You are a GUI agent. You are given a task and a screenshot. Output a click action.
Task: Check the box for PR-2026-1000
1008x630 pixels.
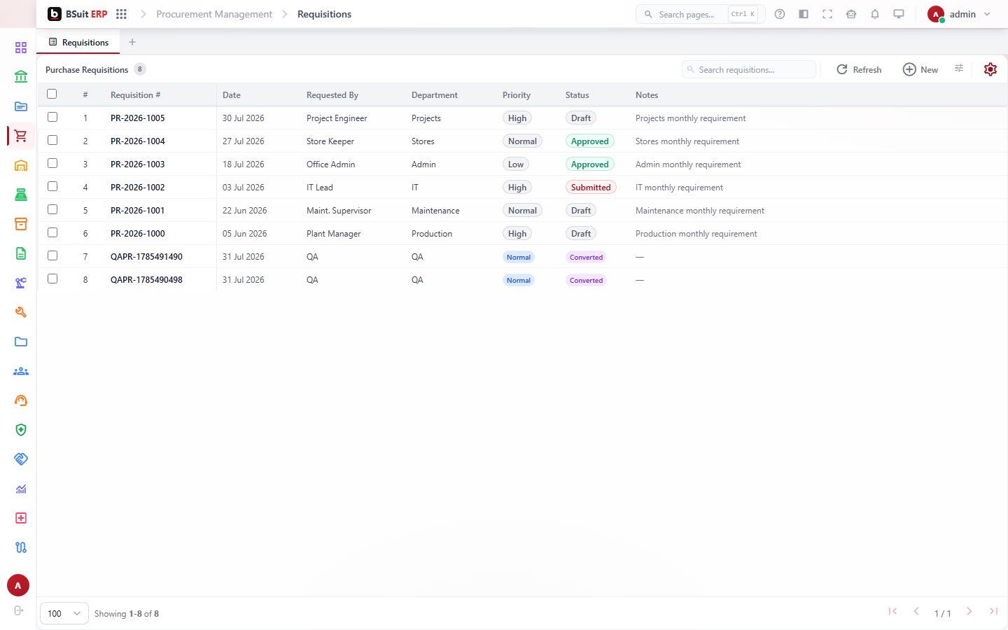tap(52, 232)
